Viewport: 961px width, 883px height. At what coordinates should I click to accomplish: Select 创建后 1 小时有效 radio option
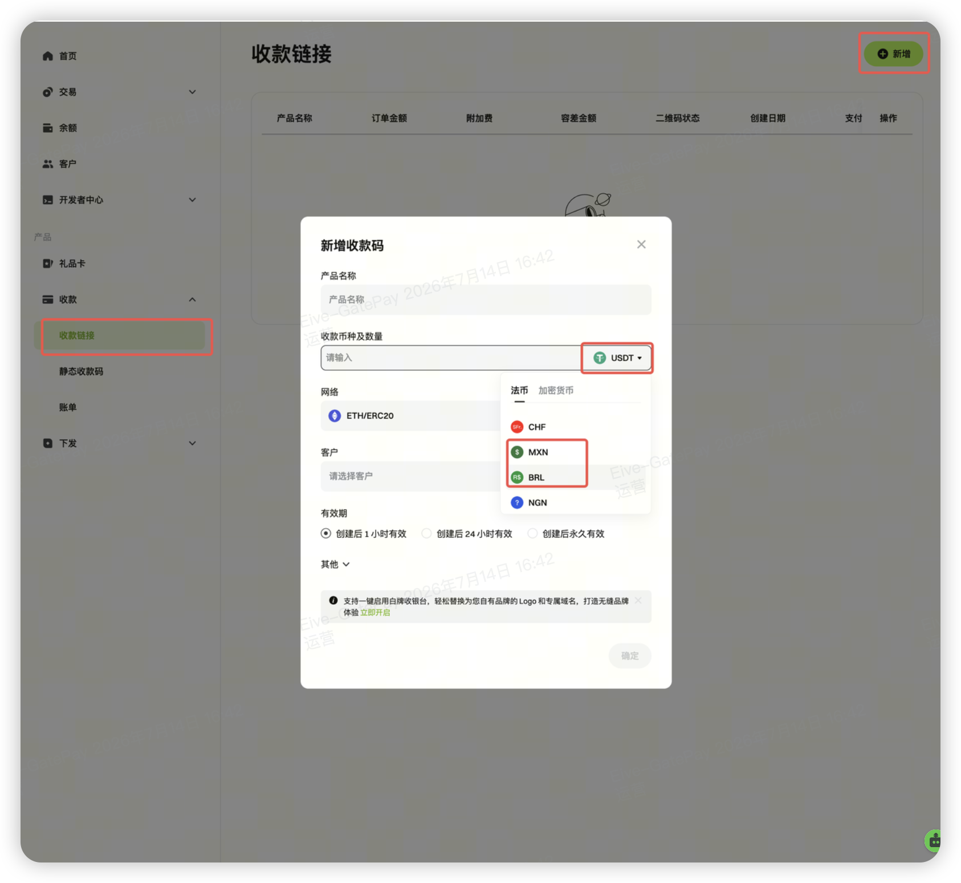(x=325, y=533)
